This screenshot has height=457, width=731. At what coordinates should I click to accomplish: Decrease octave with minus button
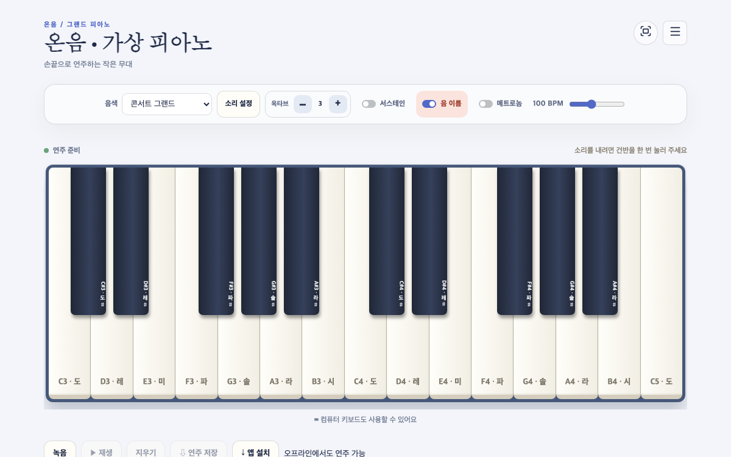click(x=303, y=104)
